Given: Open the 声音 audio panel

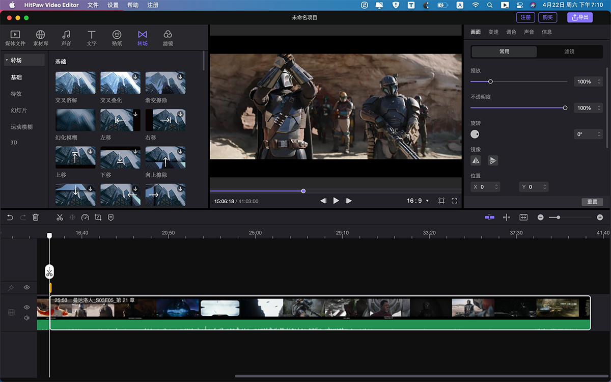Looking at the screenshot, I should click(66, 38).
